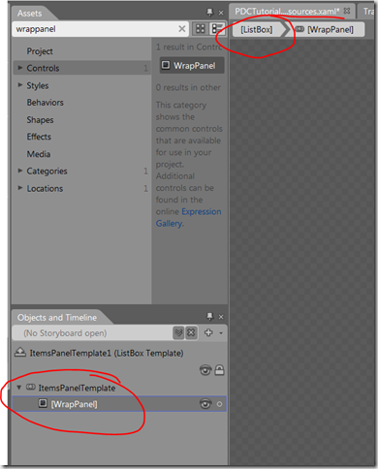Image resolution: width=378 pixels, height=469 pixels.
Task: Select the Shapes category
Action: [x=40, y=120]
